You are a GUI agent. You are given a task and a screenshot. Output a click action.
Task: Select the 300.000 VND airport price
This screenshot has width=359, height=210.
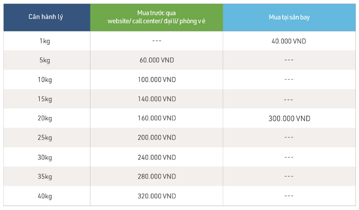tap(289, 119)
